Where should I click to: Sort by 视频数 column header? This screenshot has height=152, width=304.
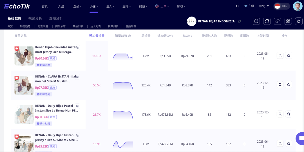point(228,36)
